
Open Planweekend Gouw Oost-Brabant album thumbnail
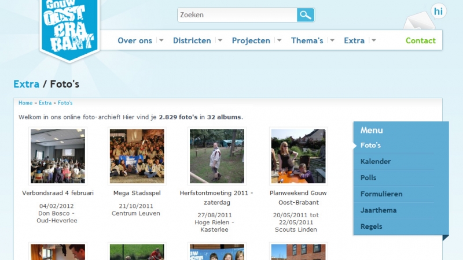pos(298,156)
